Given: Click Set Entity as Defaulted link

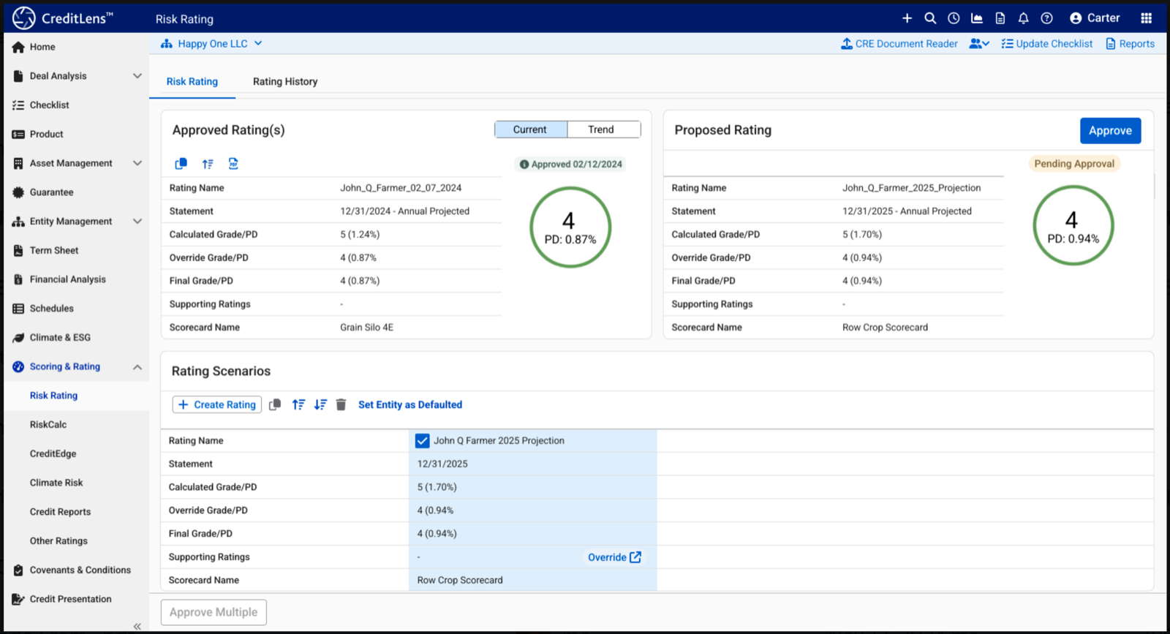Looking at the screenshot, I should click(410, 404).
